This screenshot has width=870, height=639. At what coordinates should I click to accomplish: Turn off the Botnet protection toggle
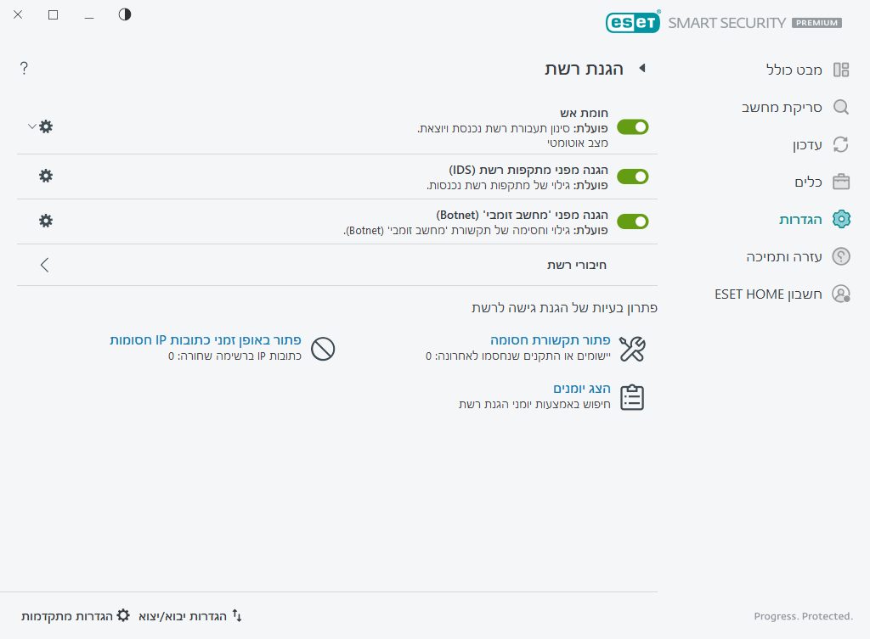coord(632,221)
